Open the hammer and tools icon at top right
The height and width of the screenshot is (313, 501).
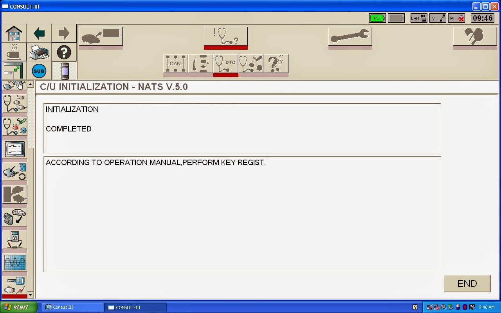475,37
